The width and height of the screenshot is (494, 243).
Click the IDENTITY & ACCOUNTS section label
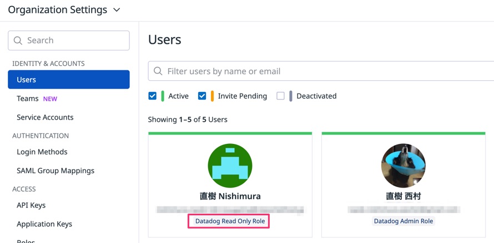[48, 64]
